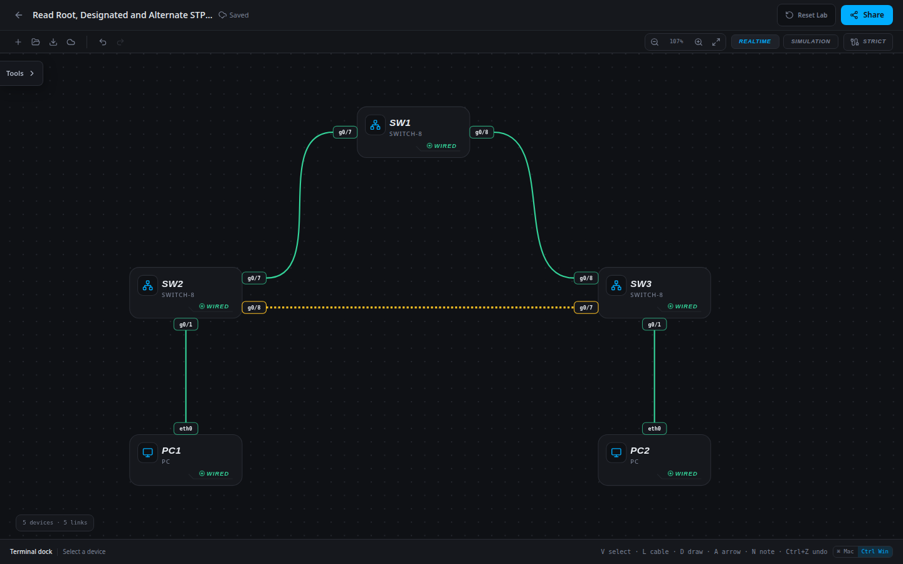Screen dimensions: 903x564
Task: Click SW2 WIRED status badge
Action: click(214, 306)
